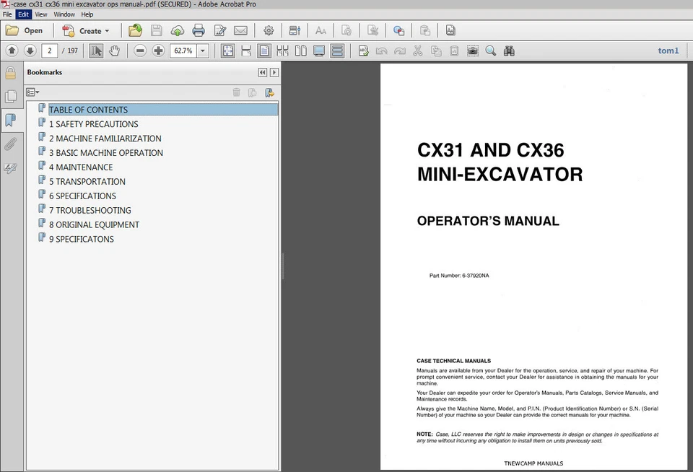Email the document using the envelope icon
Image resolution: width=693 pixels, height=472 pixels.
click(242, 30)
